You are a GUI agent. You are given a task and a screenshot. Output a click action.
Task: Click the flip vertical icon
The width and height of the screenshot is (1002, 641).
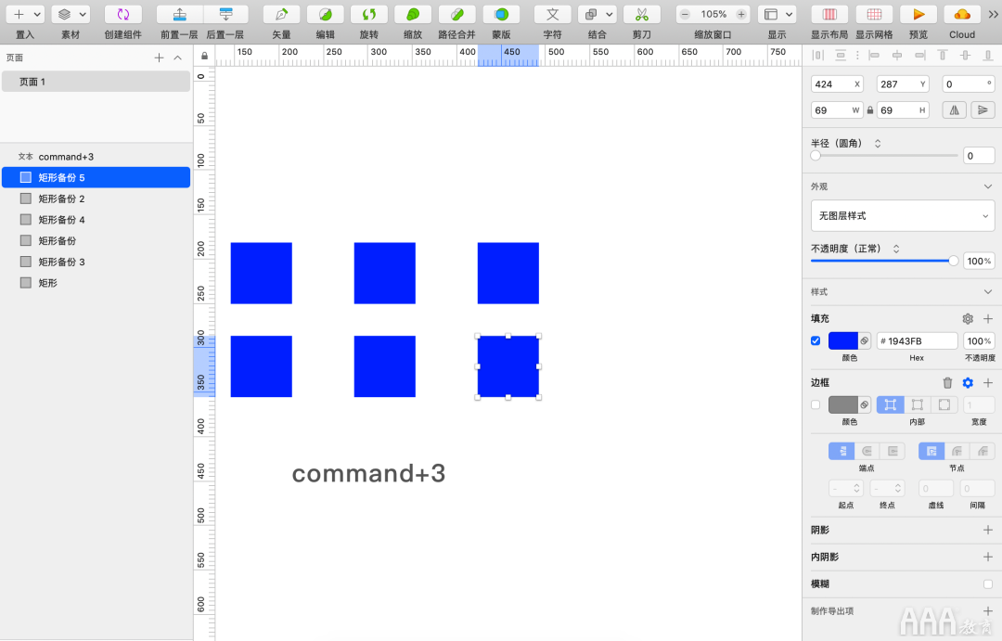(983, 109)
